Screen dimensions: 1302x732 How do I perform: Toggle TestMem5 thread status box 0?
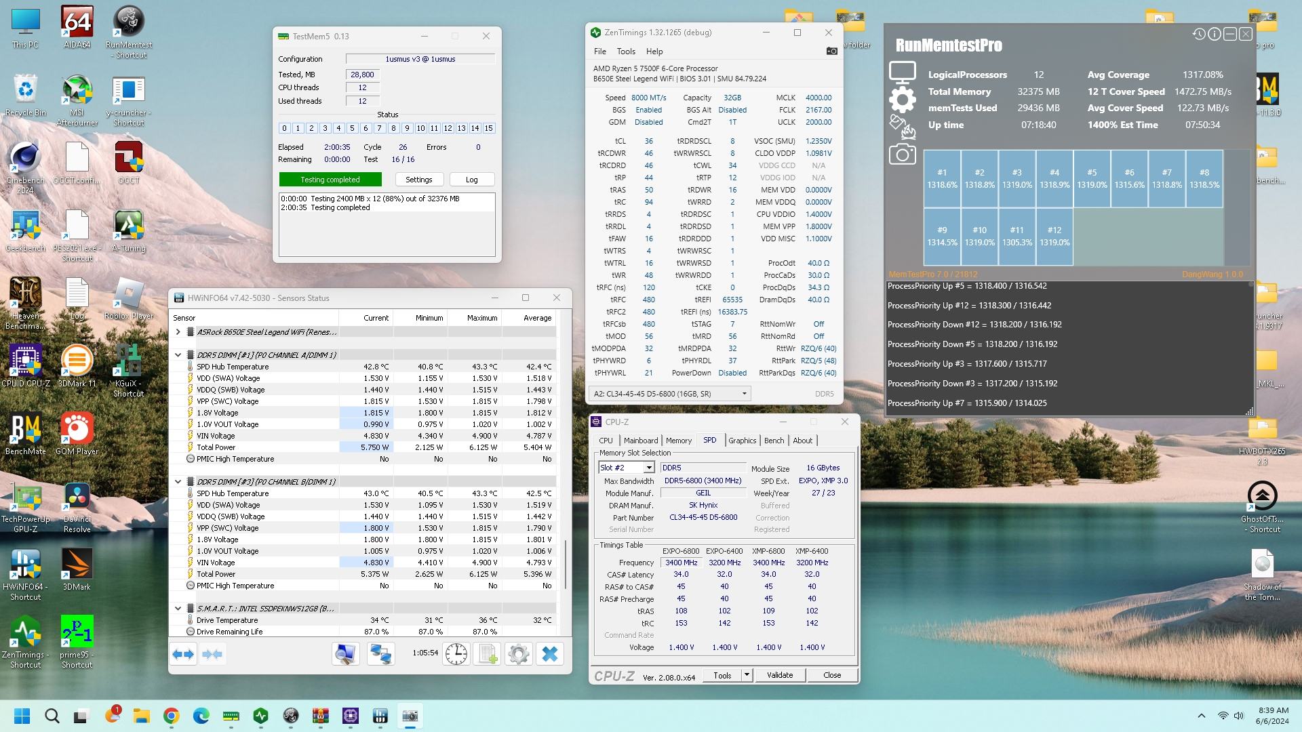(284, 128)
